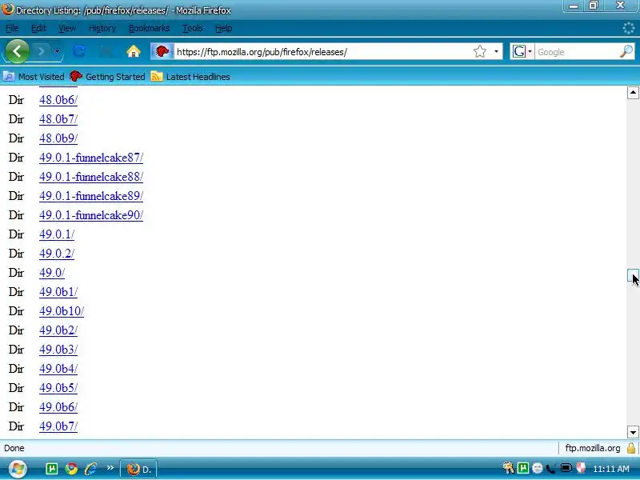Open the Help menu

point(224,28)
